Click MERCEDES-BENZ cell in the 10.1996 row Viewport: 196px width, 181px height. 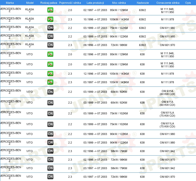point(11,19)
